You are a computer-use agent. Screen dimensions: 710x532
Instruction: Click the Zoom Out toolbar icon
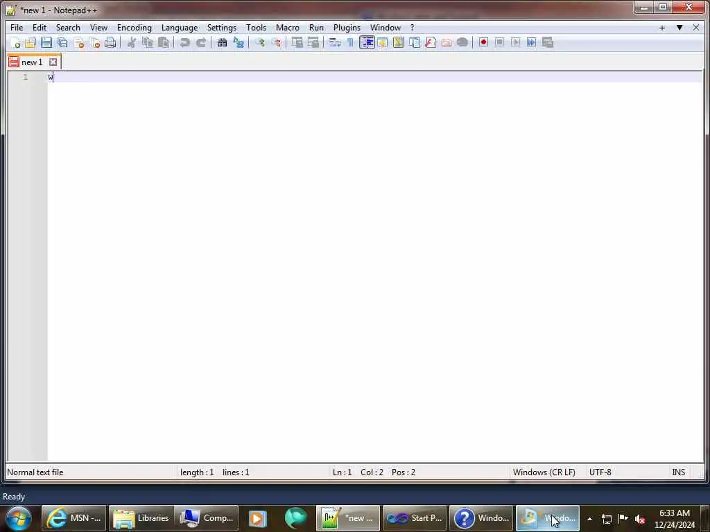point(276,42)
